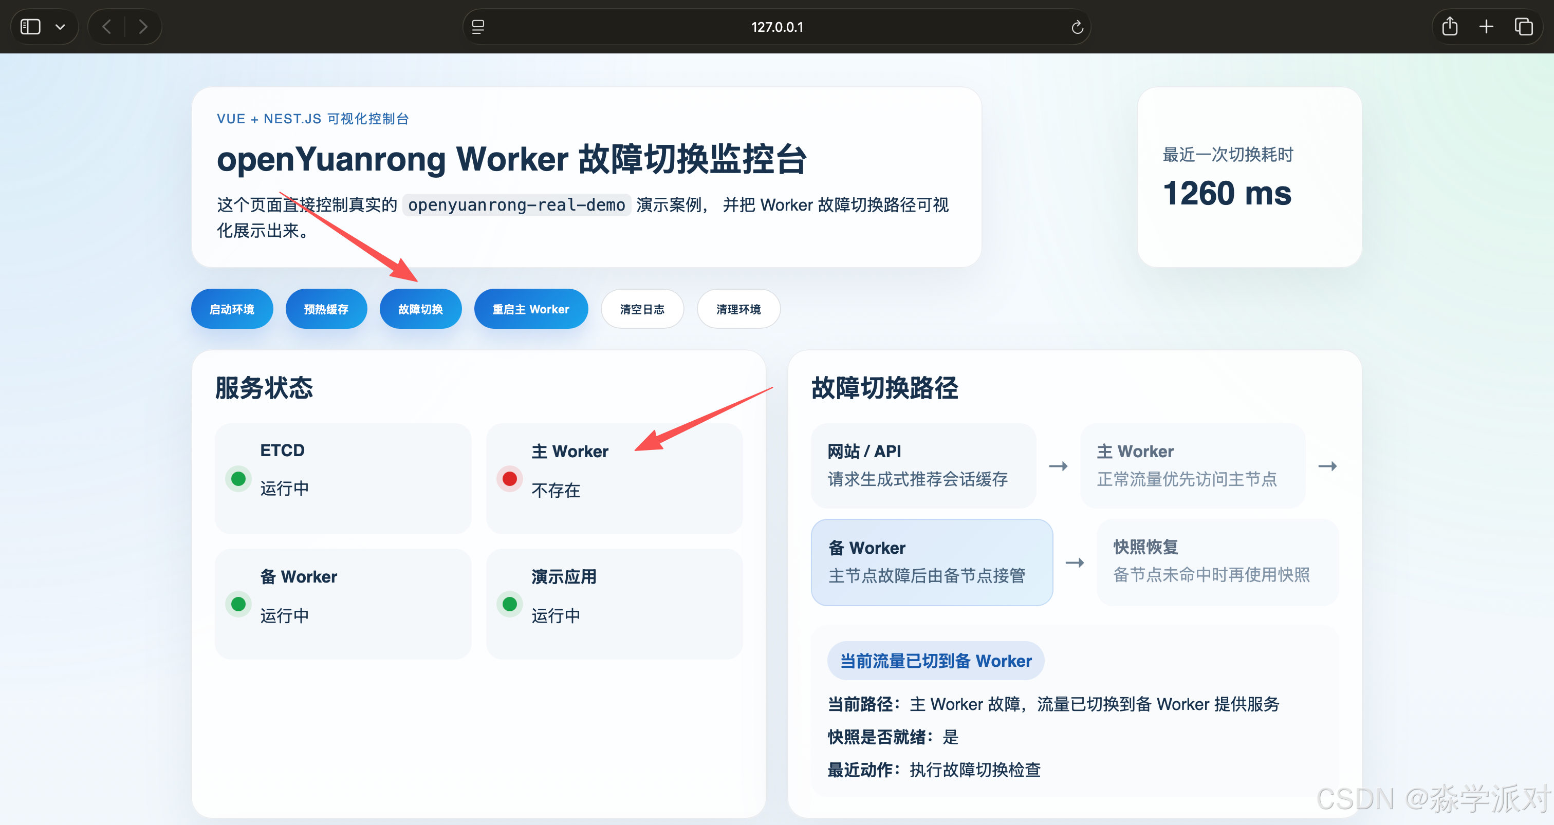Expand the sidebar dropdown chevron
Screen dimensions: 1554x825
pos(60,27)
